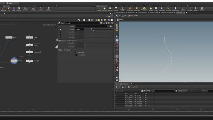
Task: Select the Switcher shelf tool
Action: (195, 9)
